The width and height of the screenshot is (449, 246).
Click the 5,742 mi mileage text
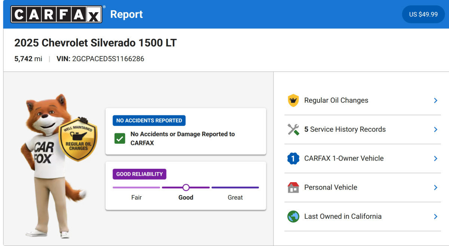click(28, 59)
